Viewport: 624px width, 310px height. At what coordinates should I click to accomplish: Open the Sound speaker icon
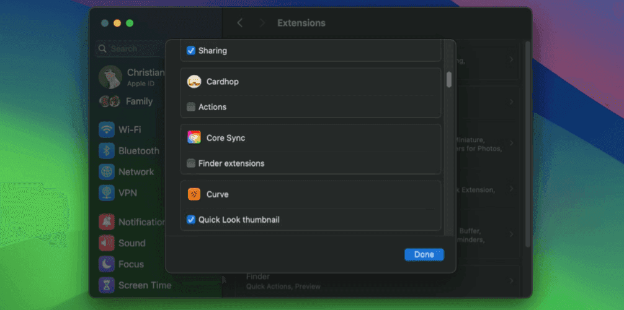coord(107,243)
